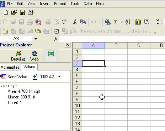Click the fx Insert Function icon

tap(56, 39)
